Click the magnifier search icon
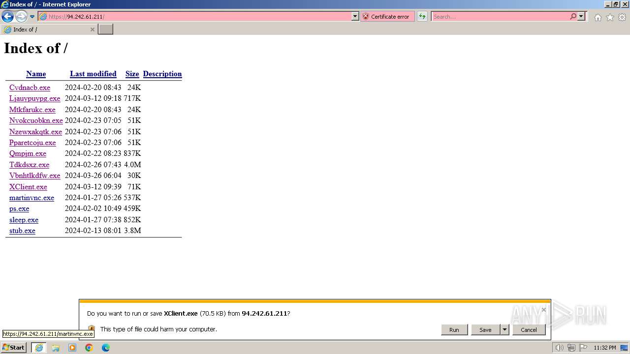Image resolution: width=630 pixels, height=354 pixels. click(573, 16)
